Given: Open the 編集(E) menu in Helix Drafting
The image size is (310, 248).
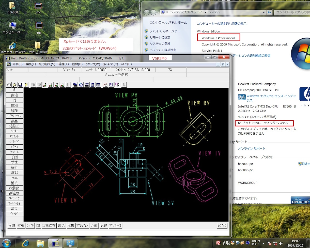Looking at the screenshot, I should [x=31, y=64].
